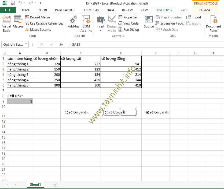Open the Name Box dropdown arrow
Image resolution: width=224 pixels, height=189 pixels.
coord(26,45)
